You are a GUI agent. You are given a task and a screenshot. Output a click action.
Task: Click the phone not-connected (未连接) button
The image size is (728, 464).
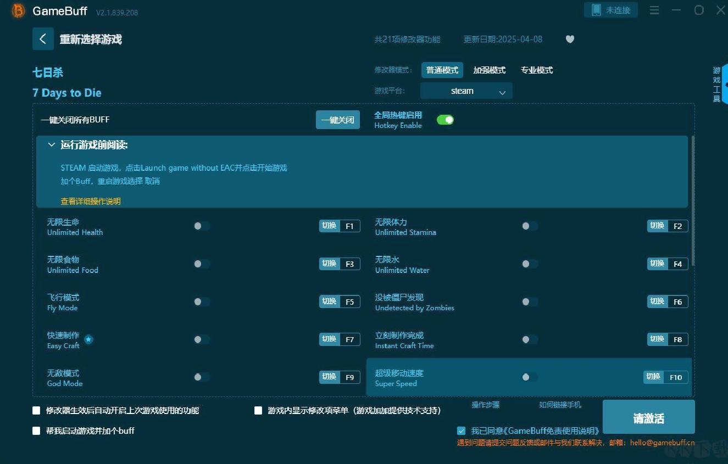tap(611, 10)
